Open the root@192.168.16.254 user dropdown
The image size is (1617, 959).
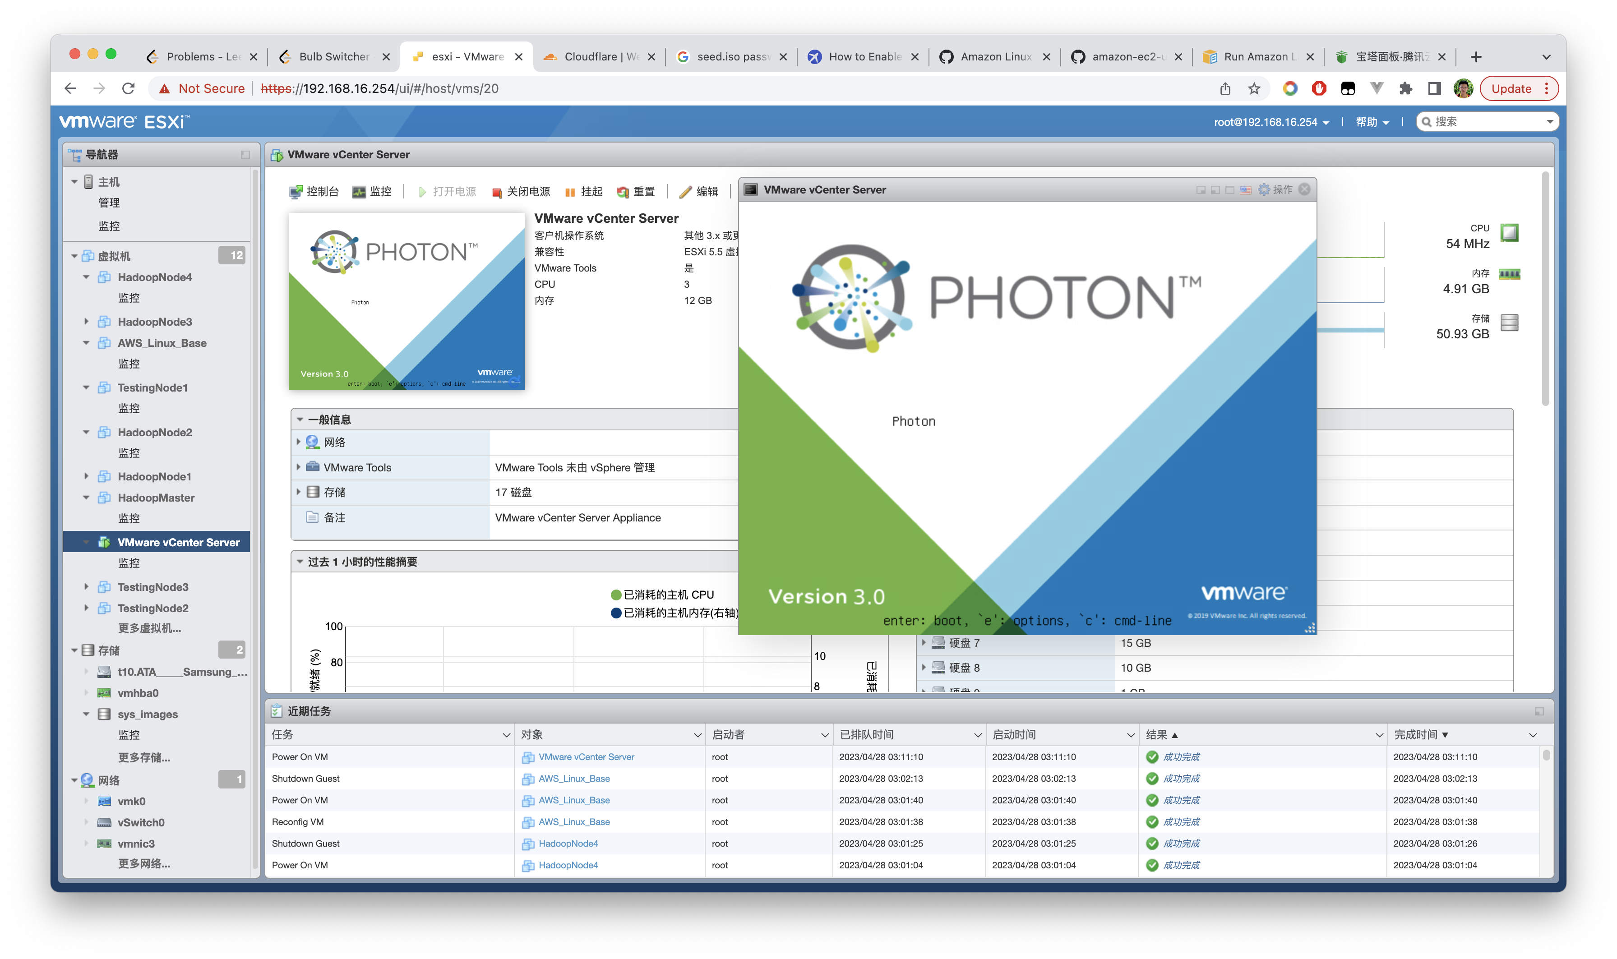[x=1270, y=122]
